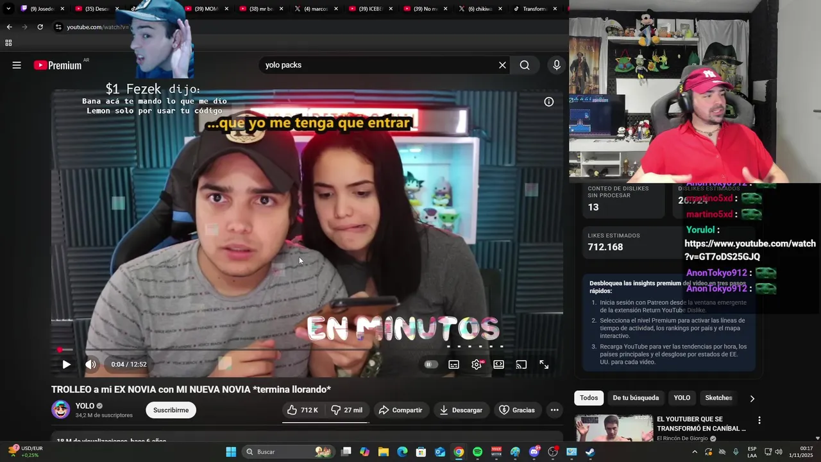Screen dimensions: 821x462
Task: Click the magnifier search button
Action: pyautogui.click(x=525, y=65)
